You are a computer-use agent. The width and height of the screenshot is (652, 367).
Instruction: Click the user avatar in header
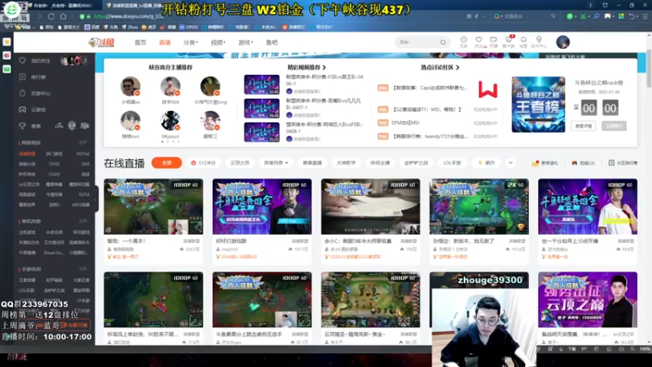[562, 42]
